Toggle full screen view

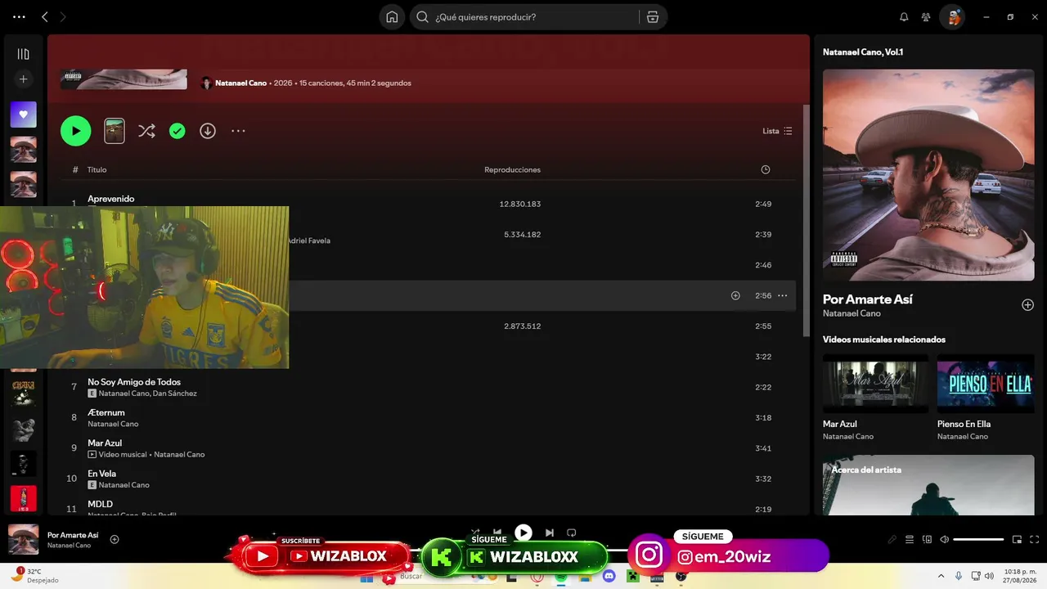(x=1034, y=540)
